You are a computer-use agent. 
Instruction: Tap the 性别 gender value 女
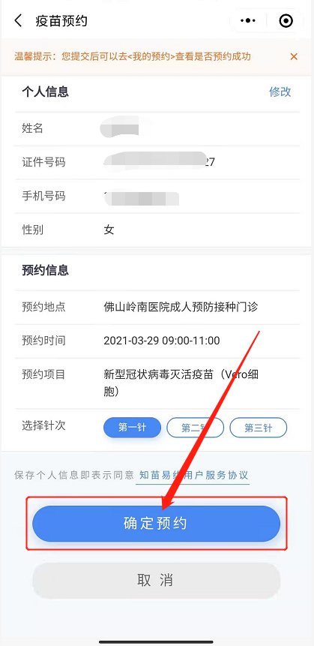point(109,230)
